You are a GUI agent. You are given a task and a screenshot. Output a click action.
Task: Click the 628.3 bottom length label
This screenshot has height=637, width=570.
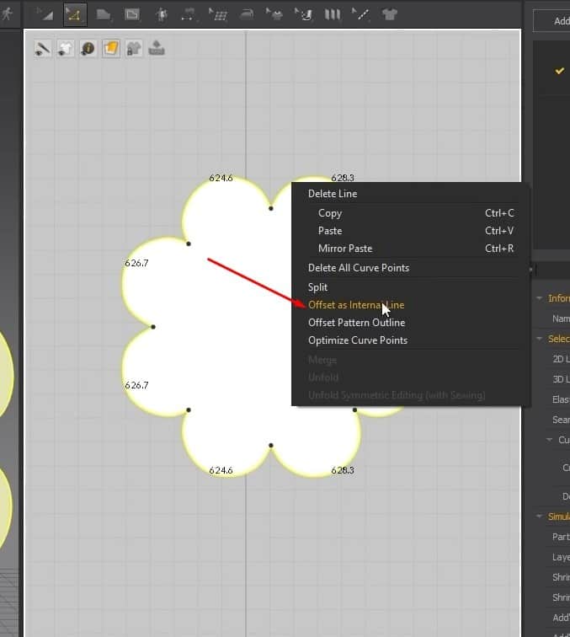tap(343, 470)
